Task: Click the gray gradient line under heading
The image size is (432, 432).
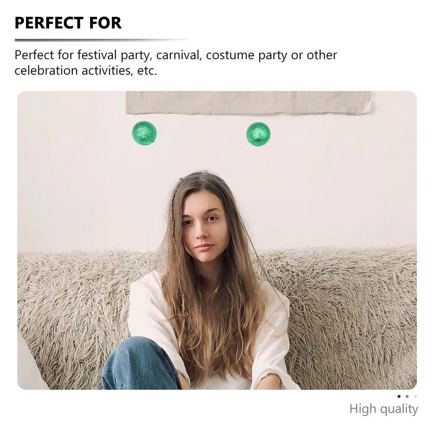Action: pos(101,40)
